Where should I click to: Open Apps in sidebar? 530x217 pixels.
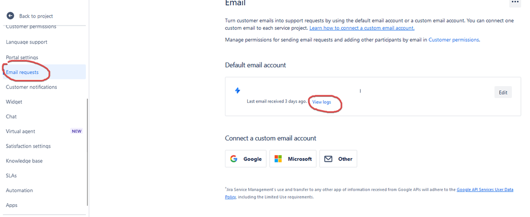tap(12, 205)
